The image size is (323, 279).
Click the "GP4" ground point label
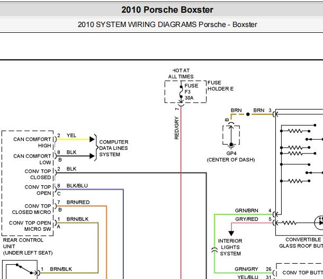click(x=231, y=154)
